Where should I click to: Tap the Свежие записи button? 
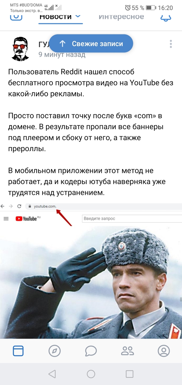coord(91,44)
